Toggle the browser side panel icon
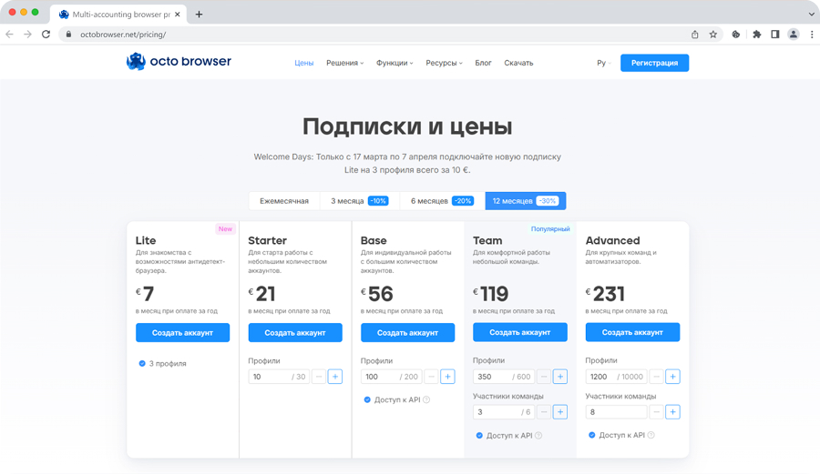820x474 pixels. coord(775,35)
